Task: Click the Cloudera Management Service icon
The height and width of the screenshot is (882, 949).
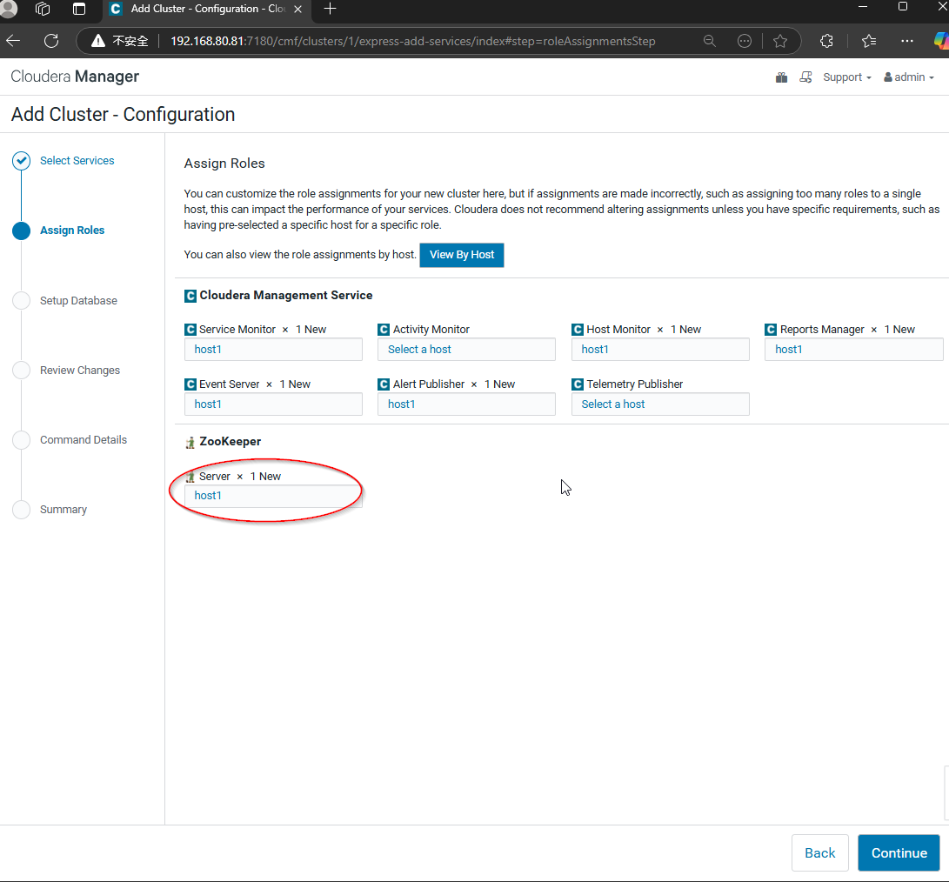Action: [190, 296]
